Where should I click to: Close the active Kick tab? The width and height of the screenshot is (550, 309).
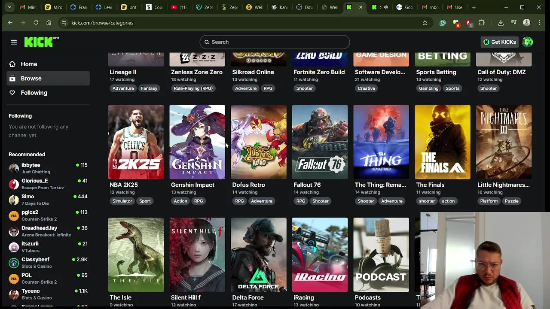pyautogui.click(x=361, y=7)
